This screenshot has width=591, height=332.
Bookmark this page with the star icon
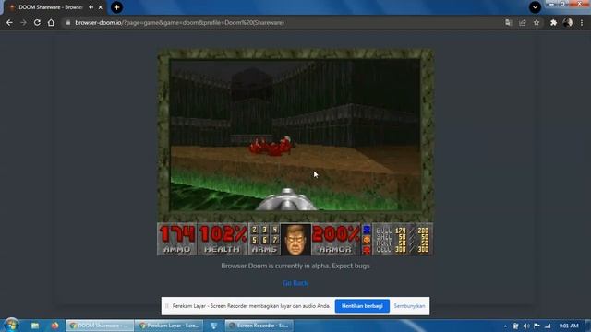537,22
